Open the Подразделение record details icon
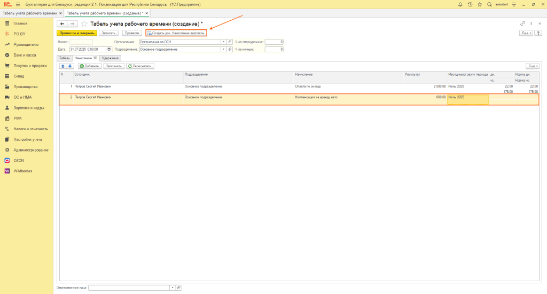 (230, 50)
